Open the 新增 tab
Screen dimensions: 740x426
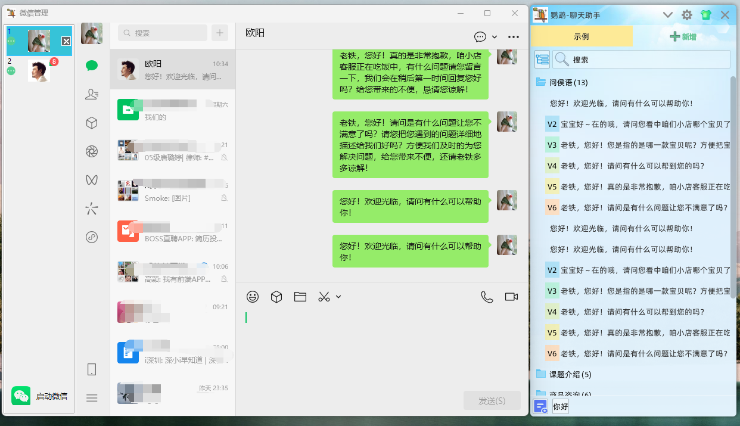(x=685, y=36)
